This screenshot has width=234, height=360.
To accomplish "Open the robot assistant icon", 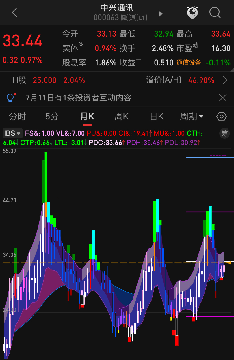I will click(x=192, y=12).
